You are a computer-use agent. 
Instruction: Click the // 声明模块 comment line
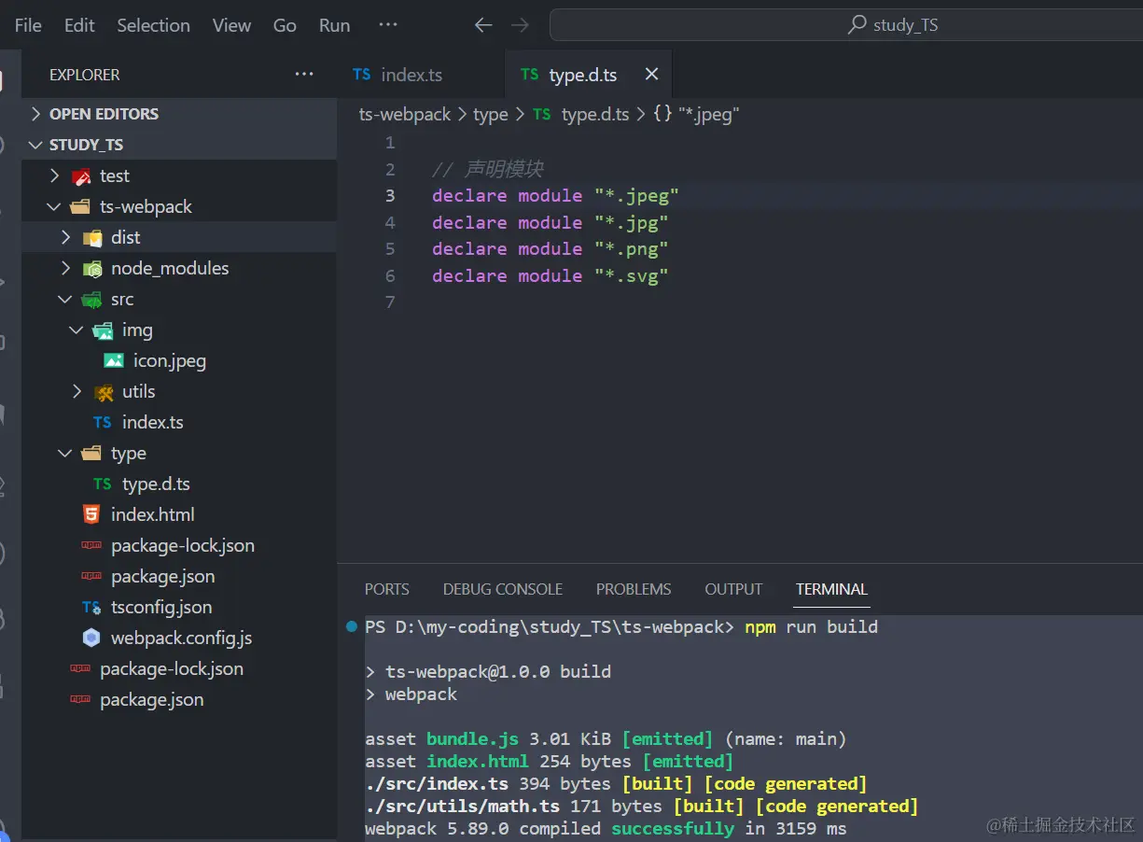[x=487, y=170]
